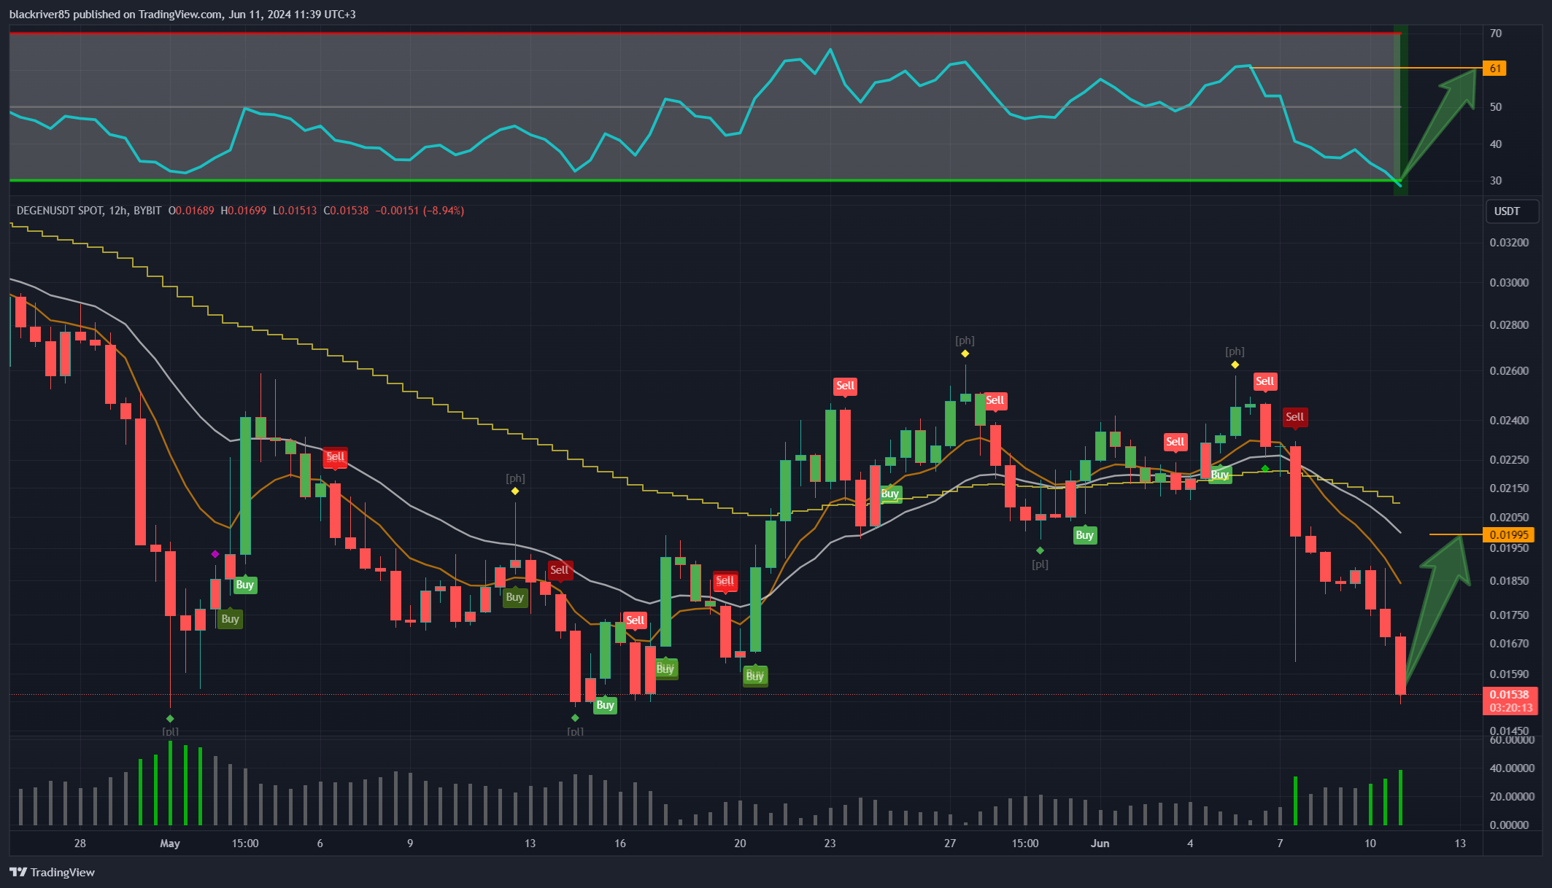
Task: Click the magenta diamond marker on chart
Action: (215, 555)
